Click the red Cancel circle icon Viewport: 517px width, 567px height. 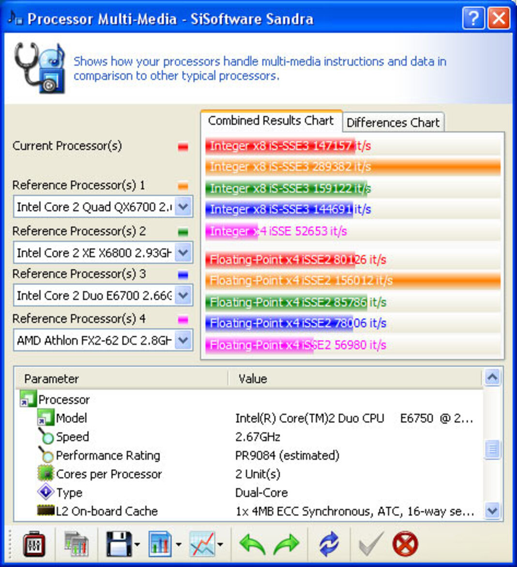[405, 543]
